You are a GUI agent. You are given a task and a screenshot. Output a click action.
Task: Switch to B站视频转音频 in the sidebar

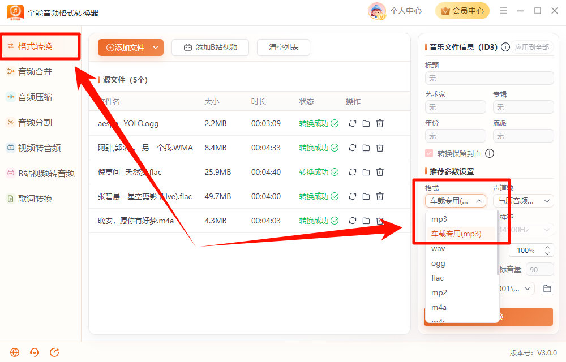point(40,174)
